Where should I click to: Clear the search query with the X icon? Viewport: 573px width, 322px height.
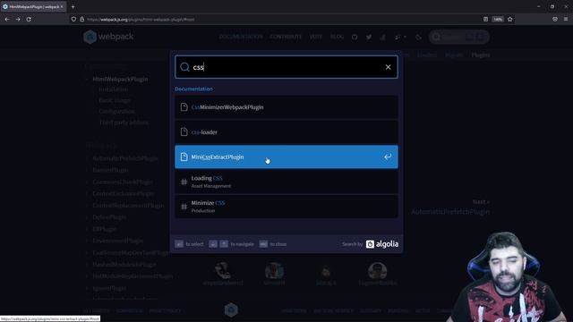[388, 67]
